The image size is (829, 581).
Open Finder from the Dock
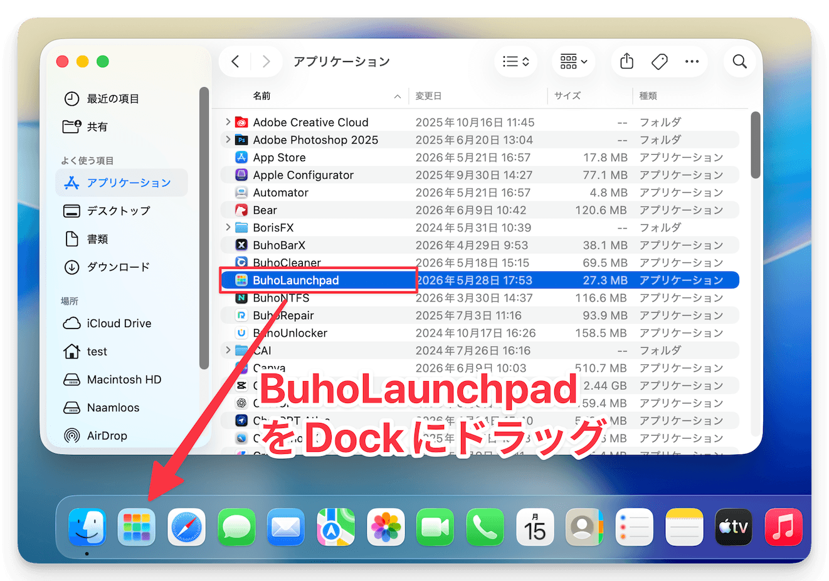[87, 527]
